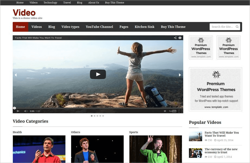Viewport: 250px width, 163px height.
Task: Go to previous slide with left arrow
Action: [16, 75]
